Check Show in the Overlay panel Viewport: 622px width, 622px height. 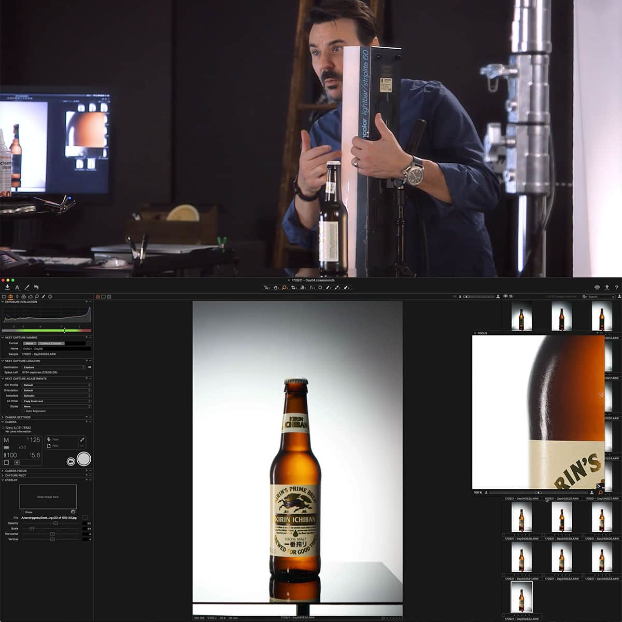(23, 512)
